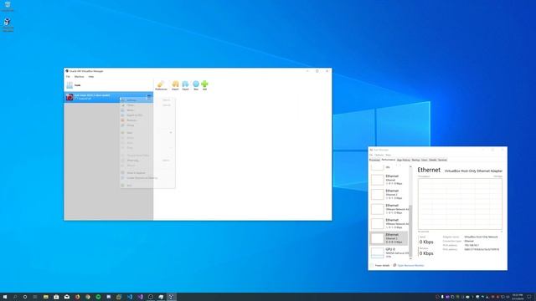536x301 pixels.
Task: Choose Sort in the VM context menu
Action: 147,186
